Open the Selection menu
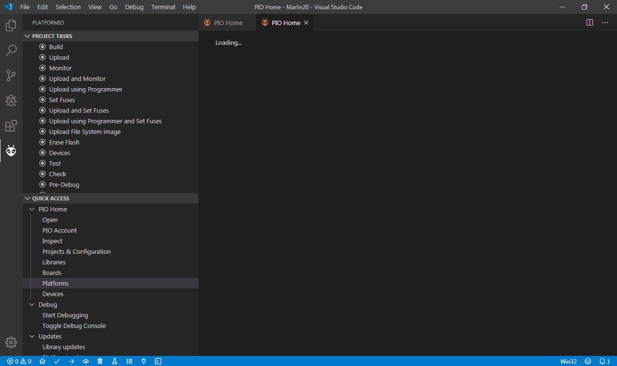This screenshot has height=366, width=617. coord(68,7)
